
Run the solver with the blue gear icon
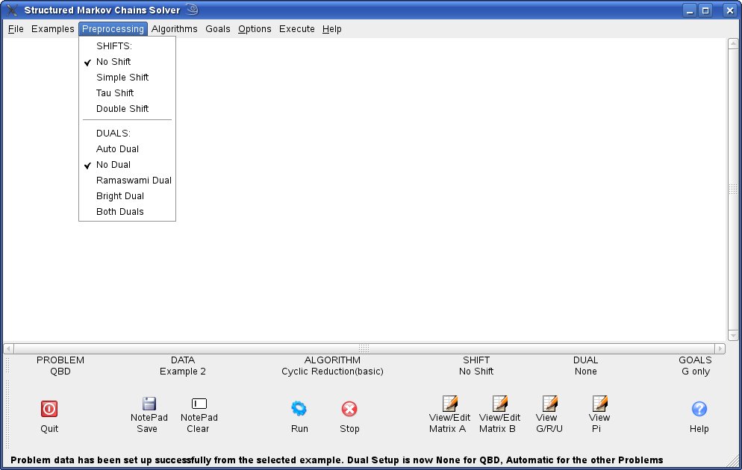pos(299,408)
